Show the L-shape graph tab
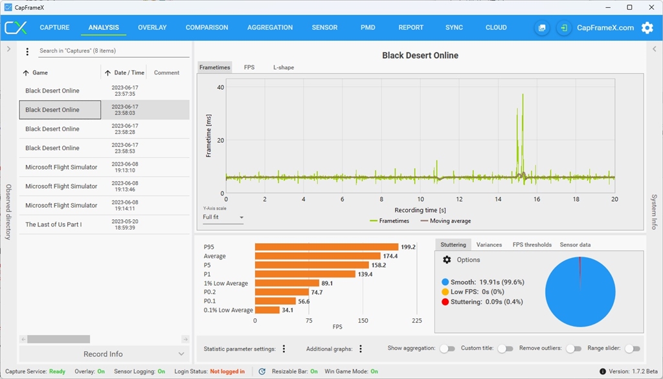 point(284,67)
